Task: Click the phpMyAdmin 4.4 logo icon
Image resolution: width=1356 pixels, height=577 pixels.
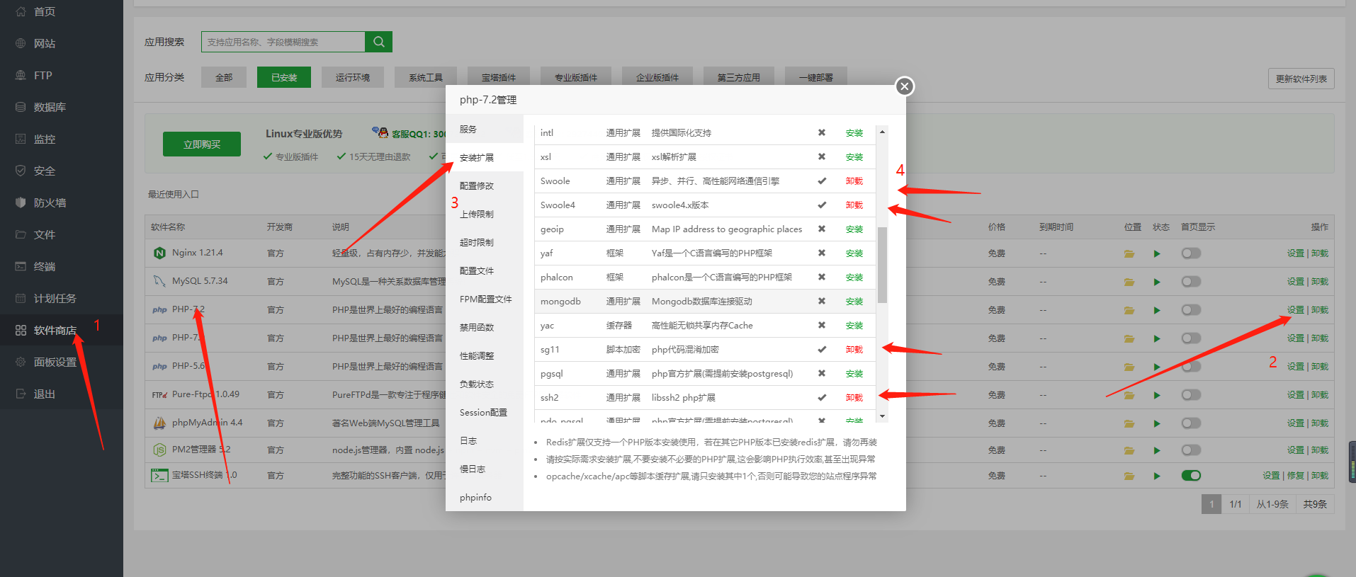Action: click(159, 423)
